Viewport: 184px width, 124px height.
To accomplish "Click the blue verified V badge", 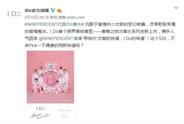I will (x=53, y=10).
